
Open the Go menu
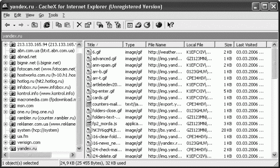pos(41,15)
